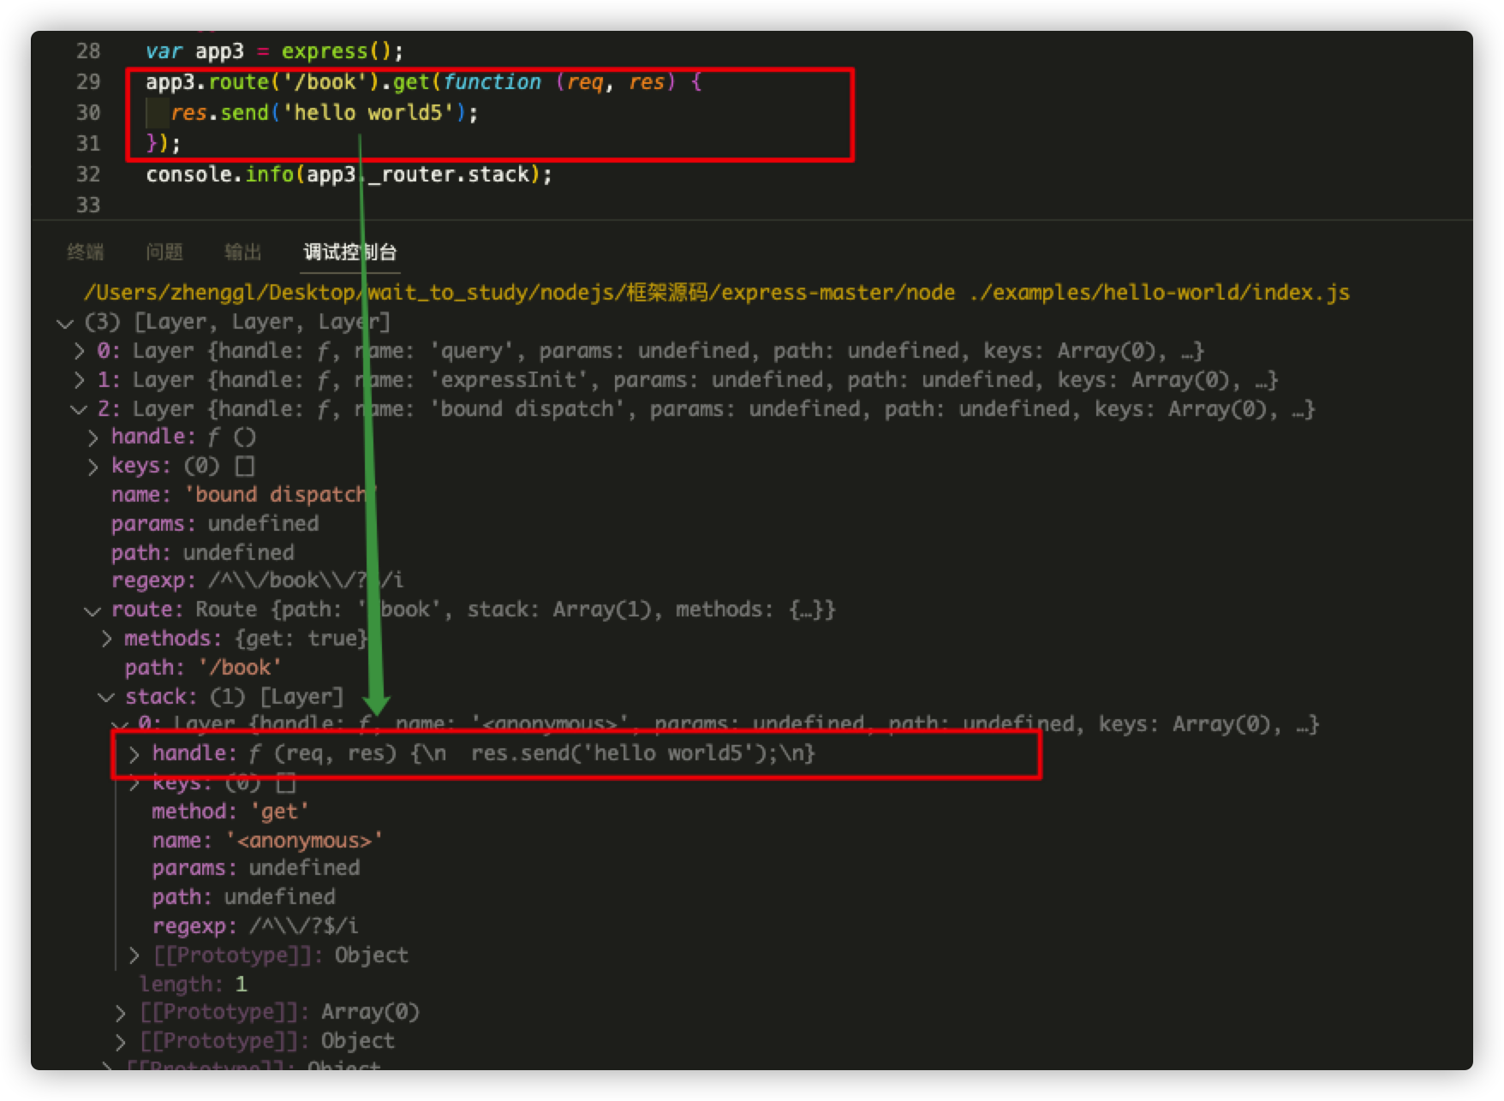The image size is (1504, 1101).
Task: Click line number 32 in gutter
Action: [x=88, y=175]
